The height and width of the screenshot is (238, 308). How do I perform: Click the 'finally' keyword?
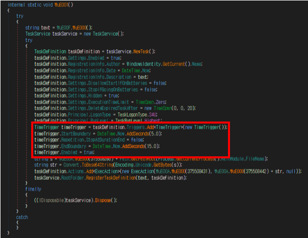(33, 189)
